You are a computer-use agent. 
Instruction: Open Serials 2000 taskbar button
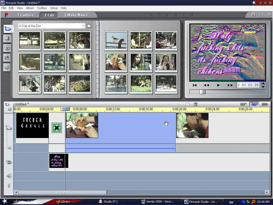[x=158, y=202]
